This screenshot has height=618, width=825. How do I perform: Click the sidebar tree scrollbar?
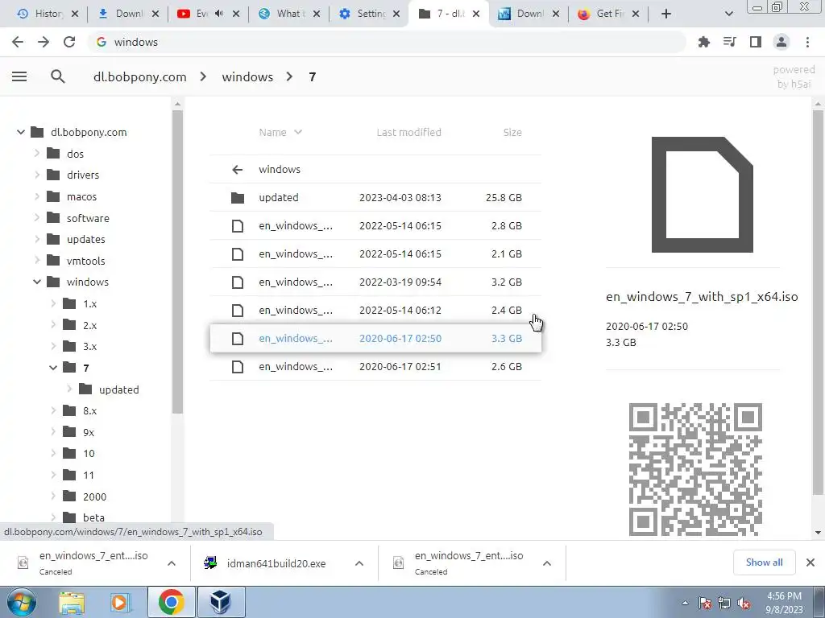[x=177, y=262]
